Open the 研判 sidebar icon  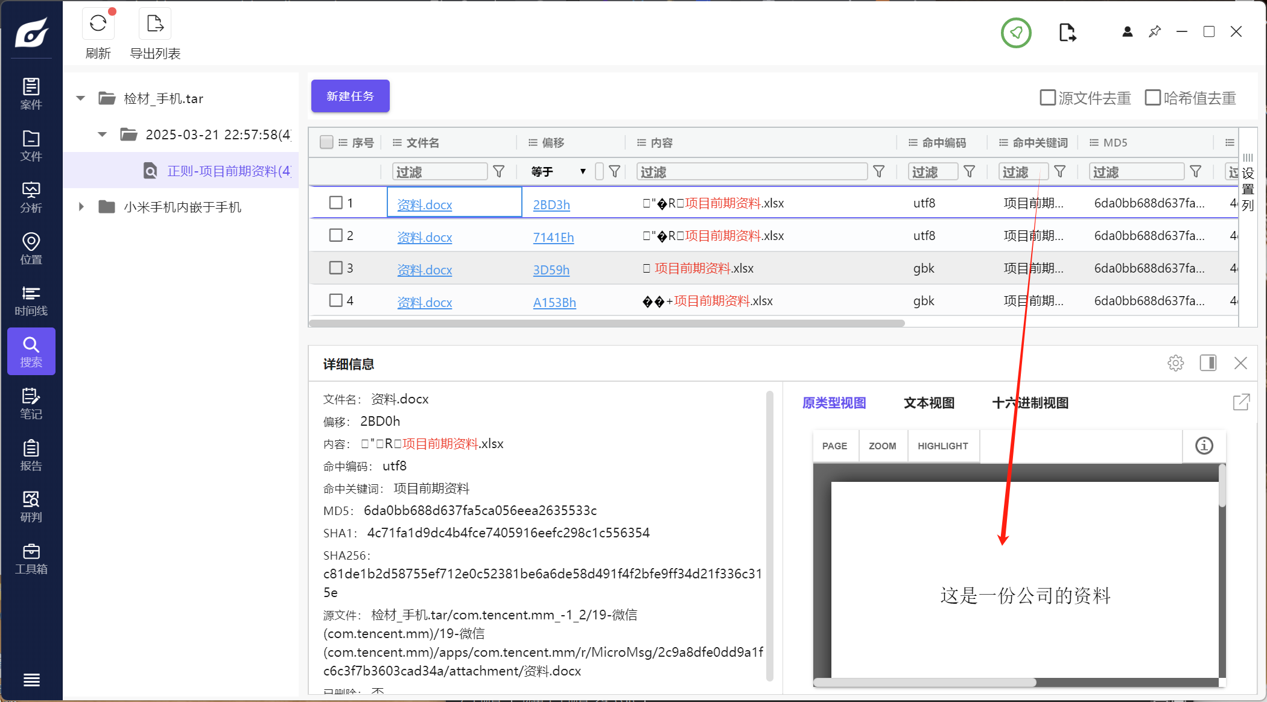[31, 507]
